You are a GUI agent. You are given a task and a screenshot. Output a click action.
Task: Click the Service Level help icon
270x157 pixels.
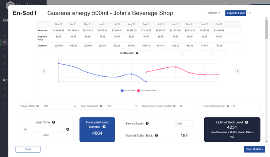147,123
